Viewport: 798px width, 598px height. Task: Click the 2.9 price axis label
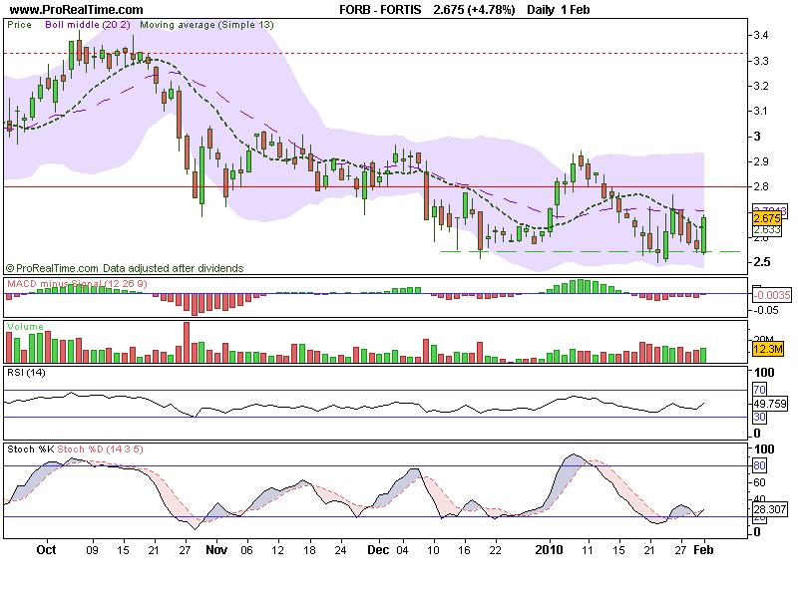(761, 161)
